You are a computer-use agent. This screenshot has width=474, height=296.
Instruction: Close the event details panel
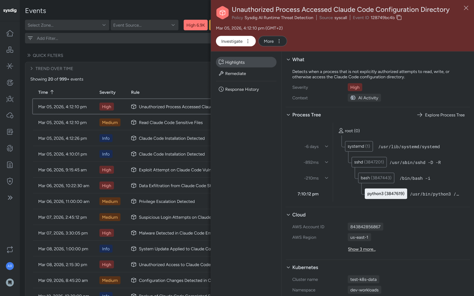click(466, 8)
